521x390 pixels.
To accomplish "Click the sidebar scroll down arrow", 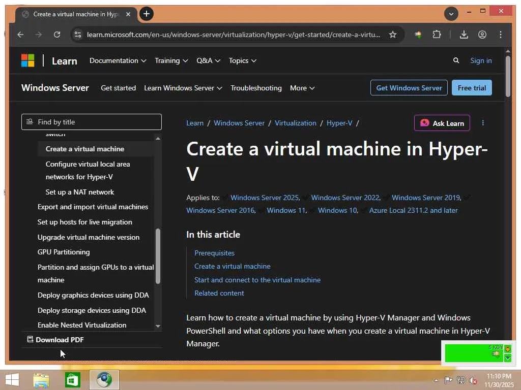I will pos(158,327).
